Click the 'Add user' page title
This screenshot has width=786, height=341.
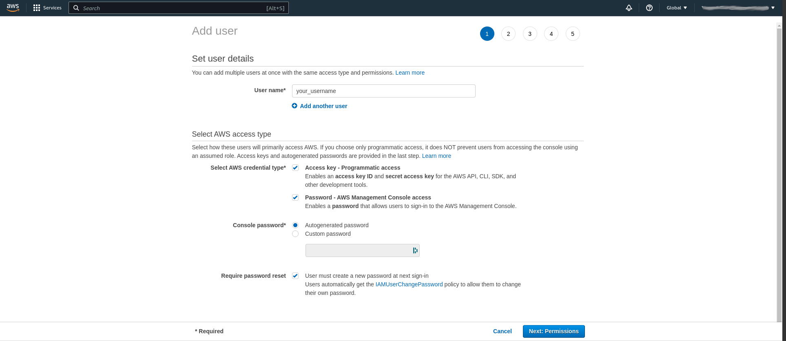[x=215, y=31]
